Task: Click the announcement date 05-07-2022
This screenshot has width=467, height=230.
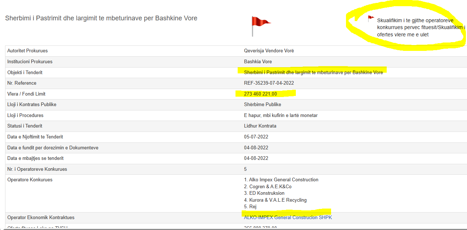Action: tap(256, 137)
